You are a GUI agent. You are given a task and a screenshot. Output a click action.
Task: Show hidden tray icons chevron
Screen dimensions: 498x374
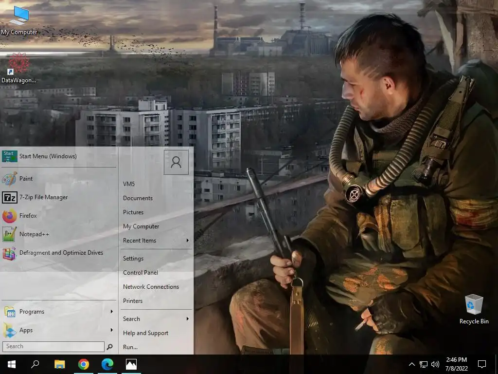click(411, 364)
